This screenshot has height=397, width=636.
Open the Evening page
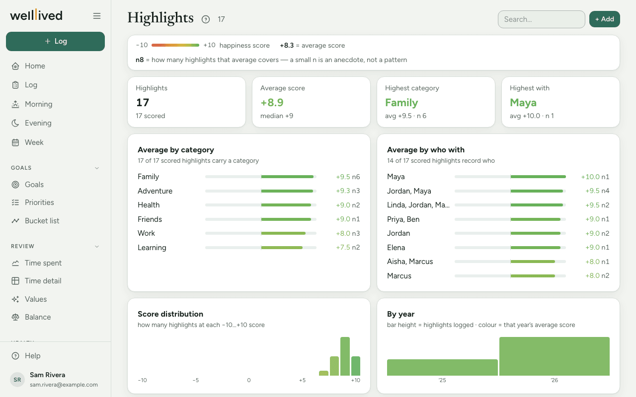55,123
